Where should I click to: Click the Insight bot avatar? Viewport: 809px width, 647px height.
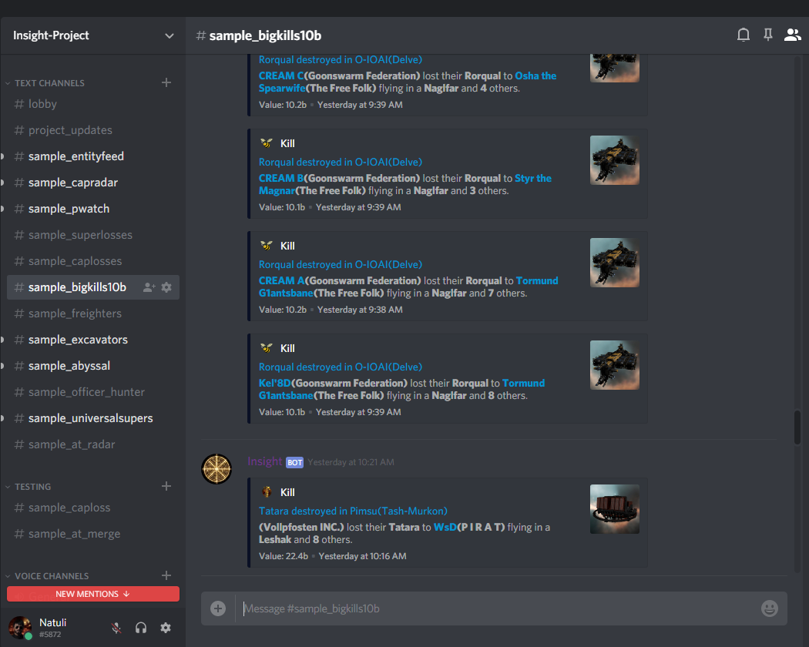[217, 469]
